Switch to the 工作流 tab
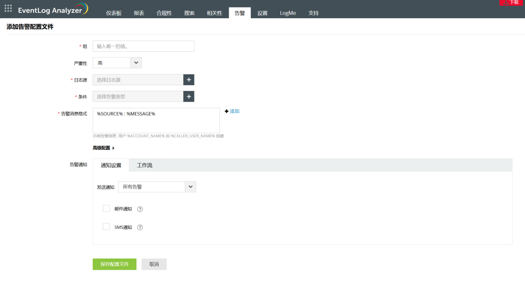 tap(144, 165)
